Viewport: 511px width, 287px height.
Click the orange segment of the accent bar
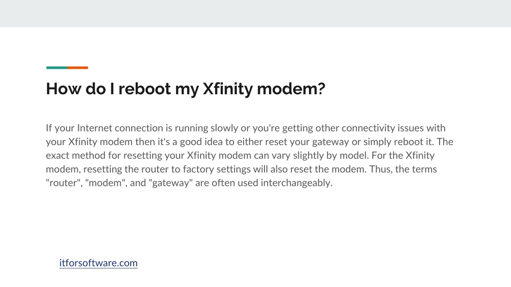pos(78,68)
